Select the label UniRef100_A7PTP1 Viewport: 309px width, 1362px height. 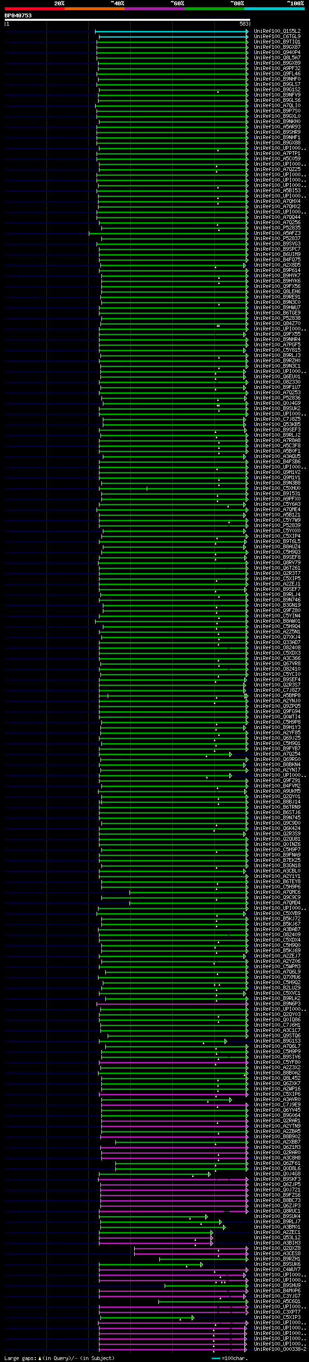click(x=277, y=153)
